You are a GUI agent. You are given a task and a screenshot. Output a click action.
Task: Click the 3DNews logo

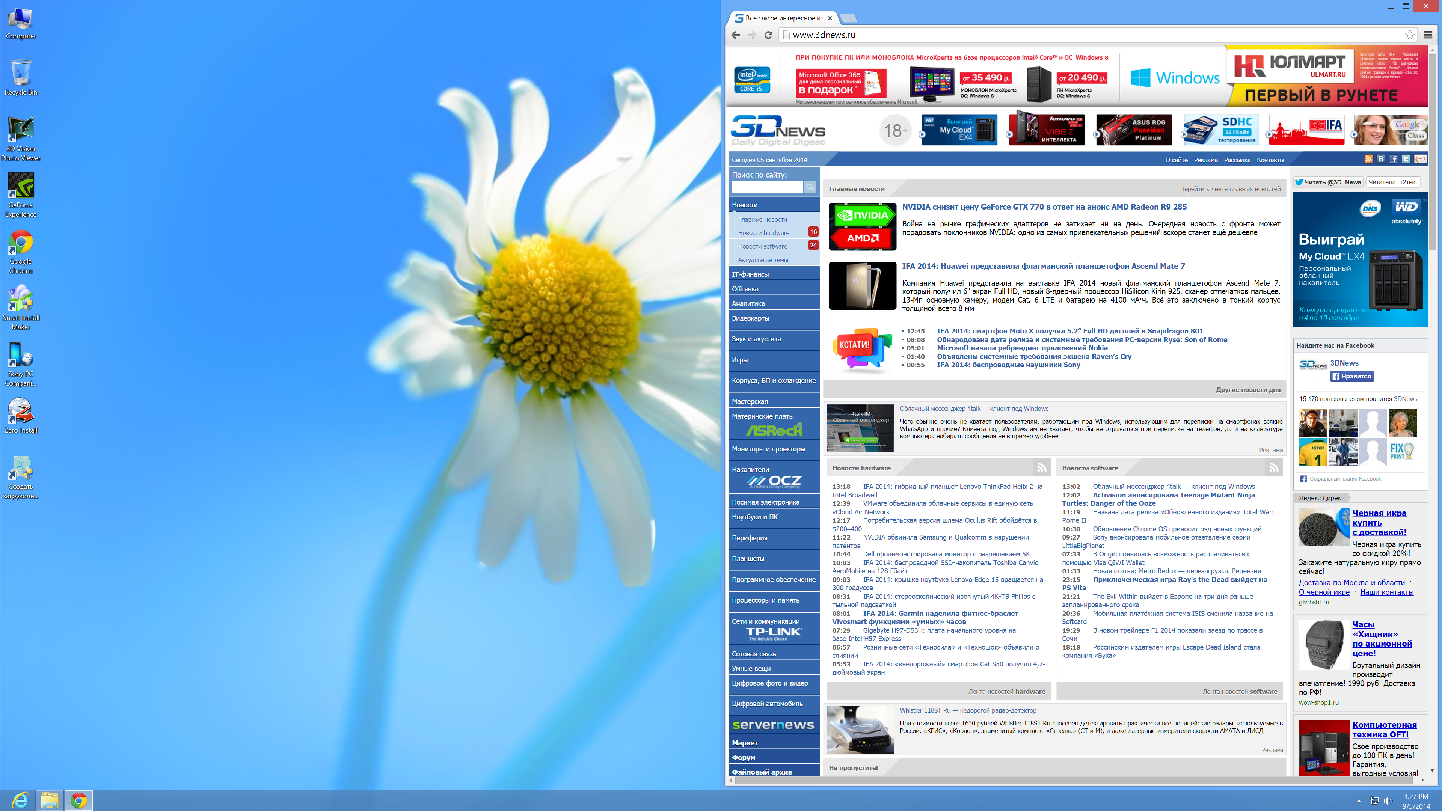pos(778,130)
